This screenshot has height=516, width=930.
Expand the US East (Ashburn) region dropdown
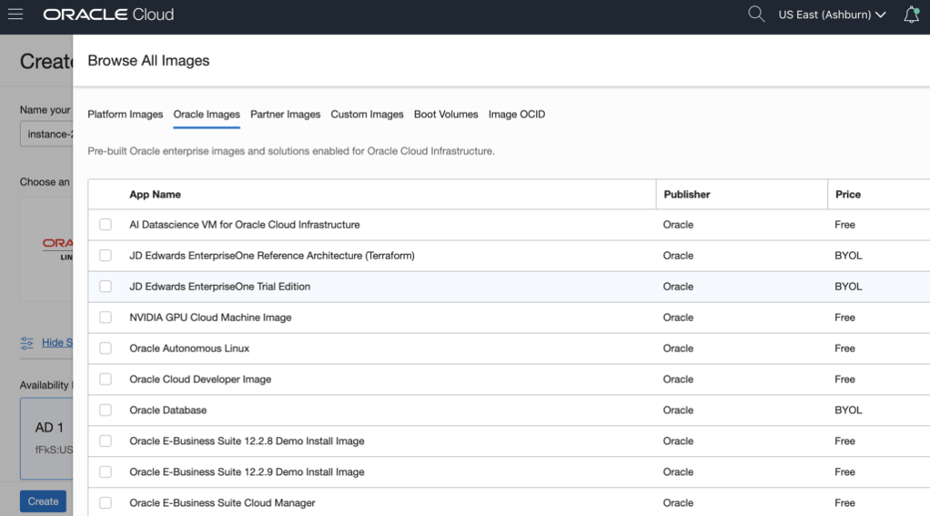[832, 15]
